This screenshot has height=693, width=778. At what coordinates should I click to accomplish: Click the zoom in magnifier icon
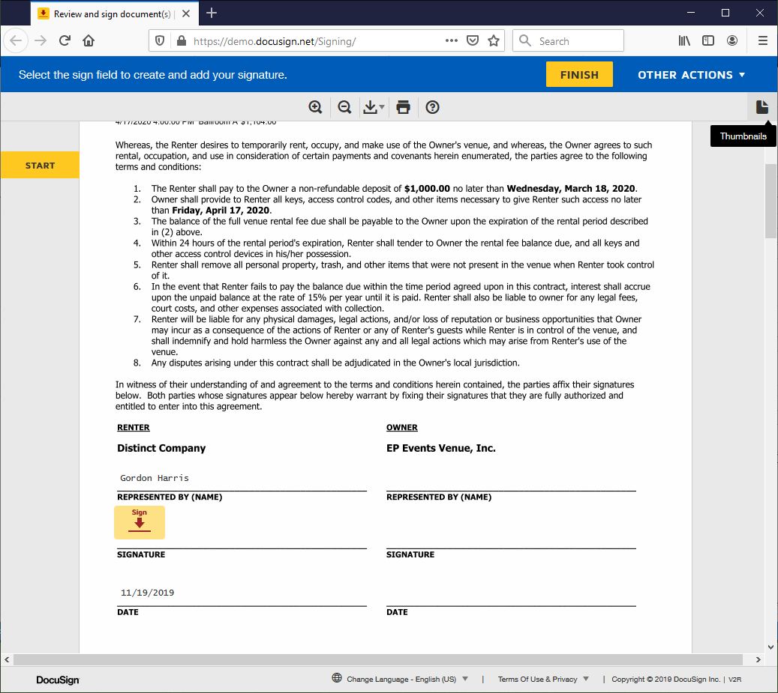click(x=315, y=107)
